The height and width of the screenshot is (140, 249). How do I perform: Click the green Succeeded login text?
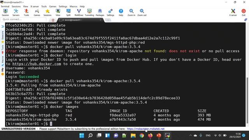29,77
